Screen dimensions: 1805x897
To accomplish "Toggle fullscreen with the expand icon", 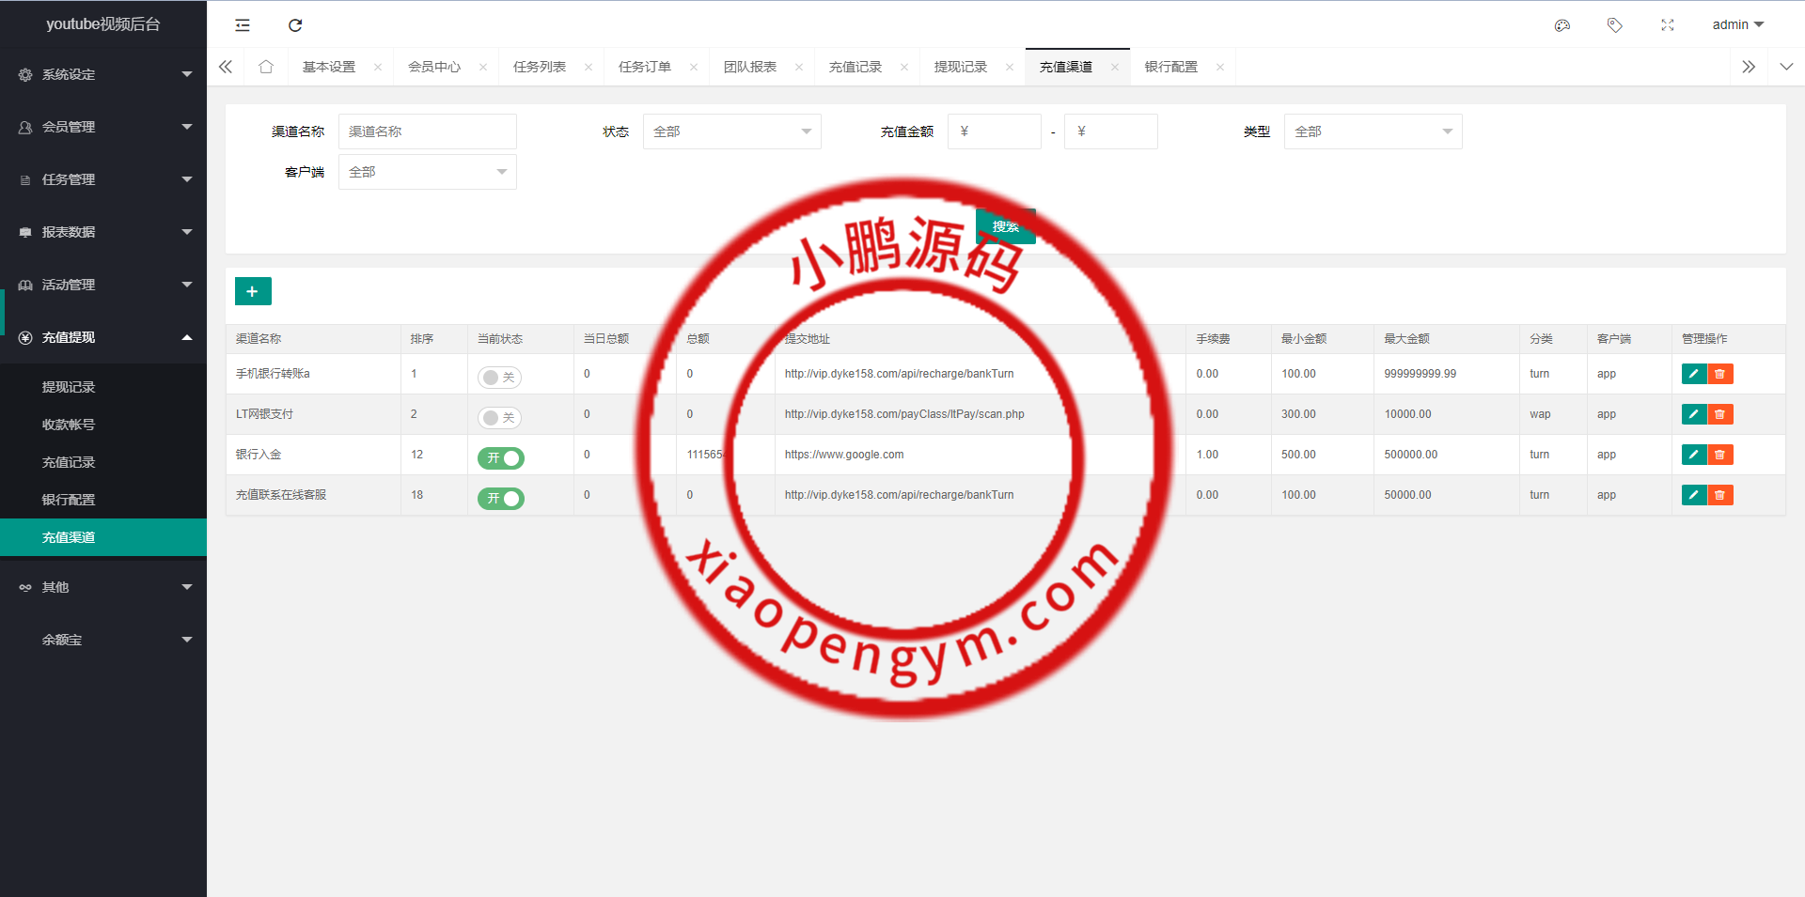I will [1668, 25].
